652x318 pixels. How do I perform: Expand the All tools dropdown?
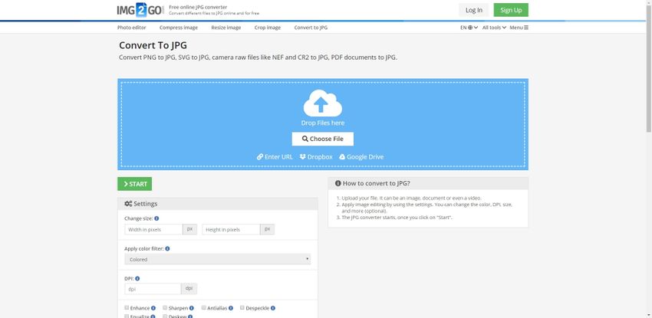(495, 28)
